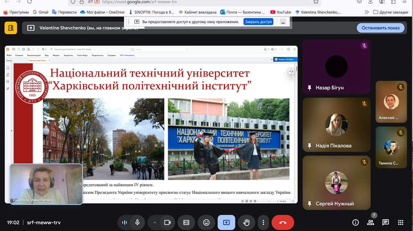The width and height of the screenshot is (413, 231).
Task: Open Кабінет викладача bookmark
Action: (x=197, y=12)
